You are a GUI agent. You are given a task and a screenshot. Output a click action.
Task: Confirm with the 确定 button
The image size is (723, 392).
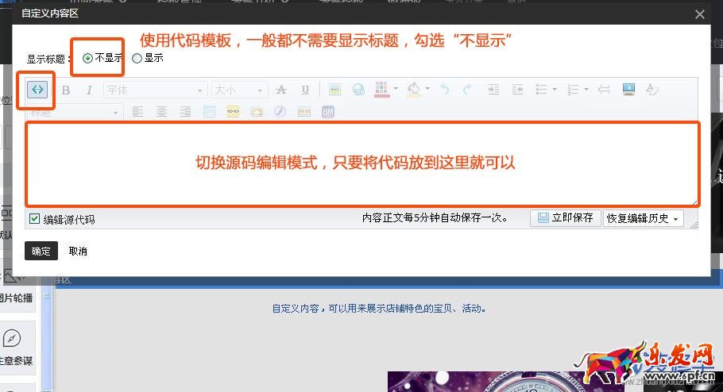coord(41,251)
